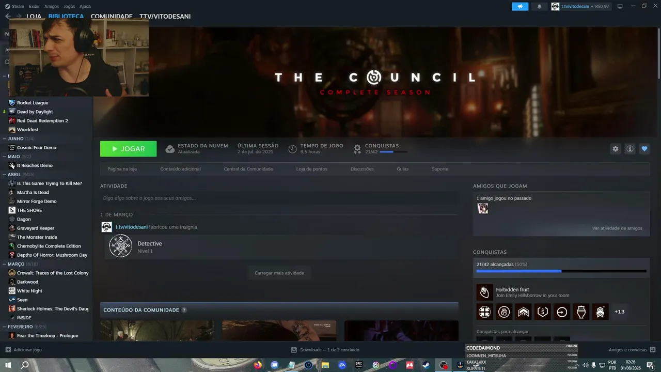Select Dead by Daylight in the library list

tap(35, 112)
